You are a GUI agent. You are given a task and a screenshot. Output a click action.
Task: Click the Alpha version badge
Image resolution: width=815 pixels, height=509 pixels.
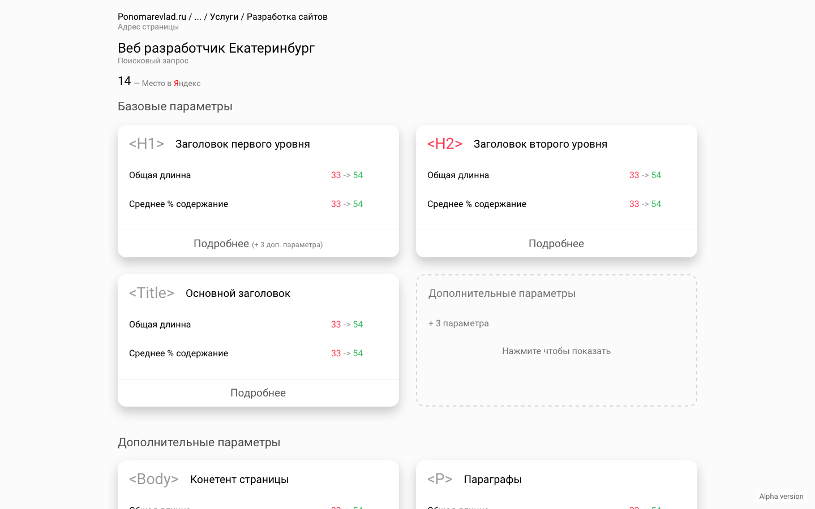coord(781,497)
